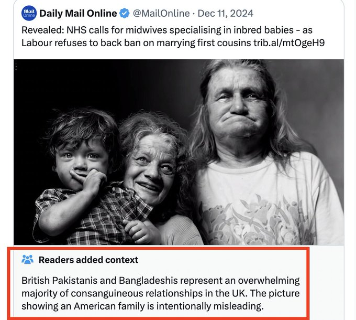Click the Dec 11, 2024 timestamp

(227, 13)
